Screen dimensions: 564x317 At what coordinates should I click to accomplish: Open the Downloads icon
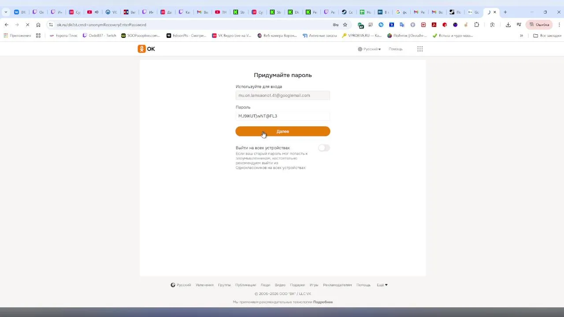click(x=508, y=25)
